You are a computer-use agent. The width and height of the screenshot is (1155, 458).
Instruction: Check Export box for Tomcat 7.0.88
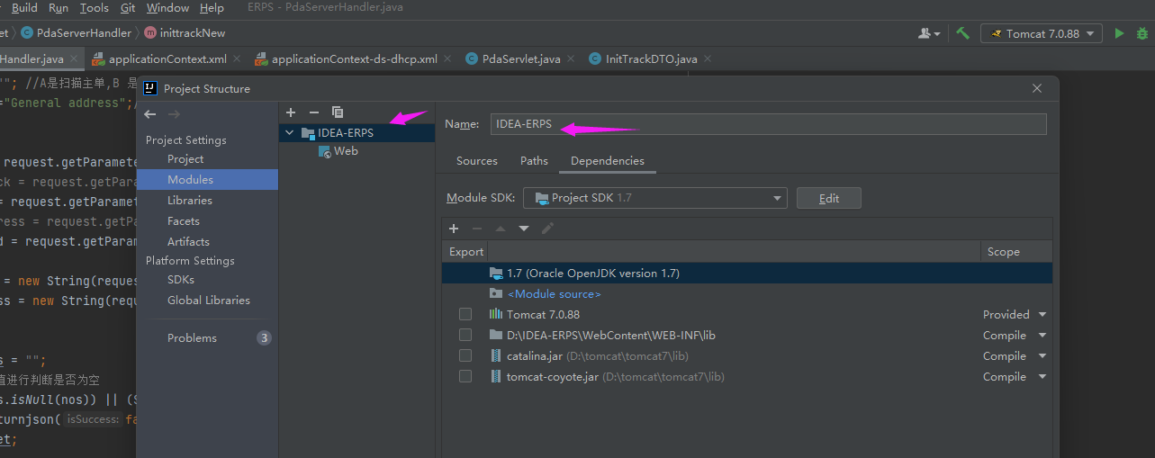(x=465, y=315)
